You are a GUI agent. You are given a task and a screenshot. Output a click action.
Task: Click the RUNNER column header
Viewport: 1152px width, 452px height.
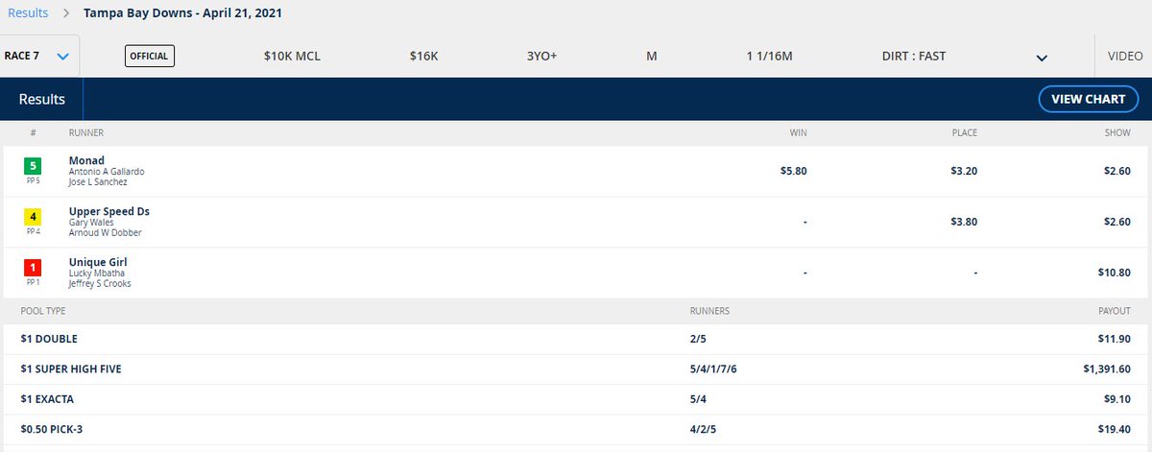pos(86,132)
